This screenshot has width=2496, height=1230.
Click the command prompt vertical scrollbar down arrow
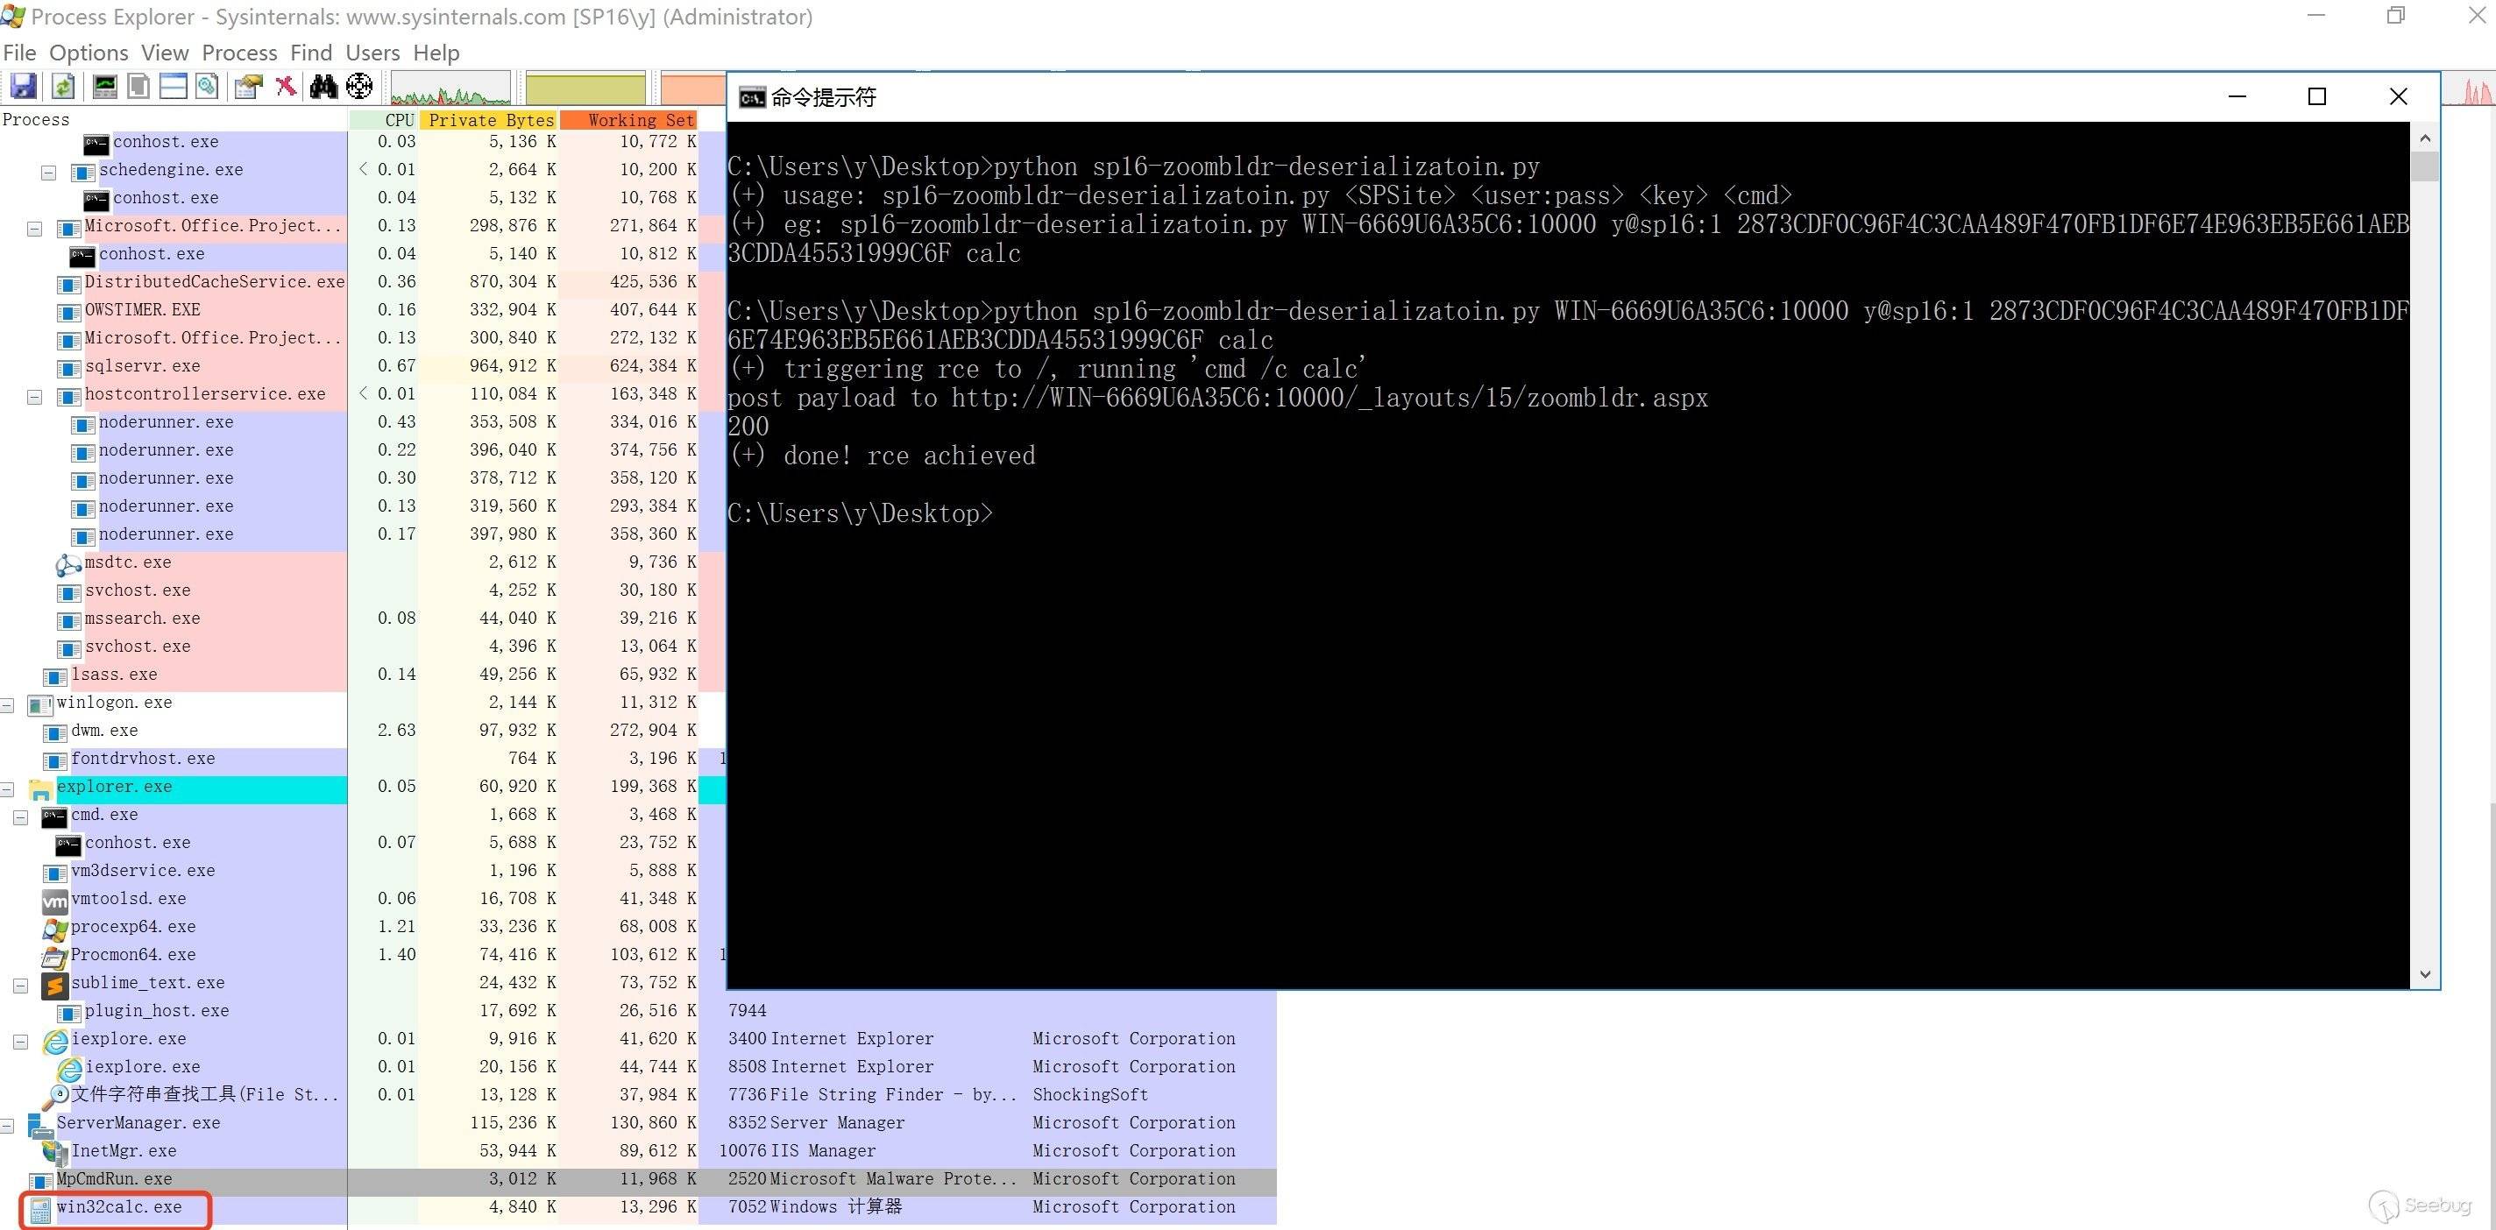(2424, 974)
